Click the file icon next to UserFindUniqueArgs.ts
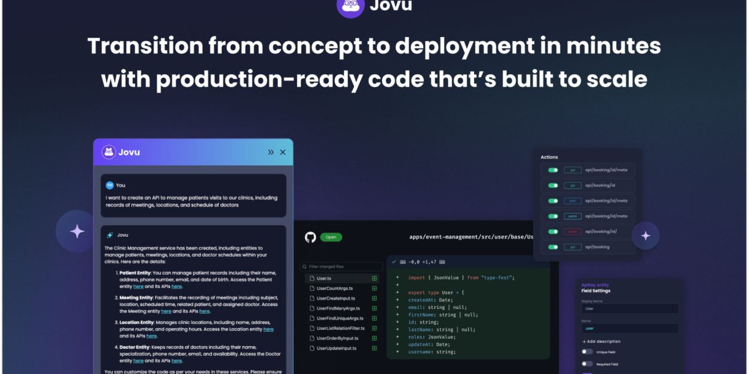 coord(312,318)
